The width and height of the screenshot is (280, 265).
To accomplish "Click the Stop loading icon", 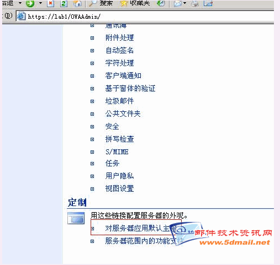I will pos(50,3).
